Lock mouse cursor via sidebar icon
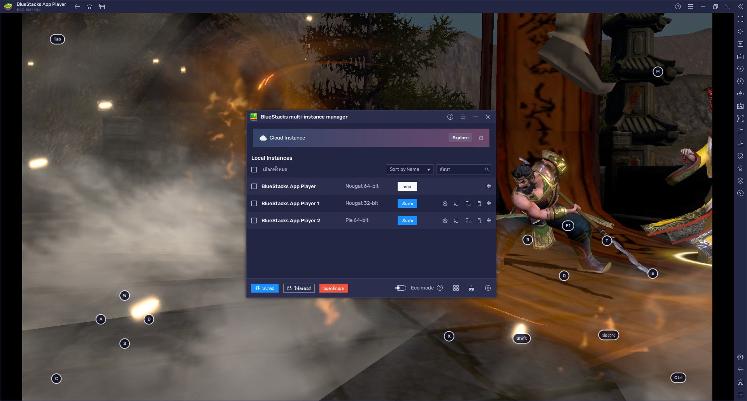747x401 pixels. click(x=740, y=44)
